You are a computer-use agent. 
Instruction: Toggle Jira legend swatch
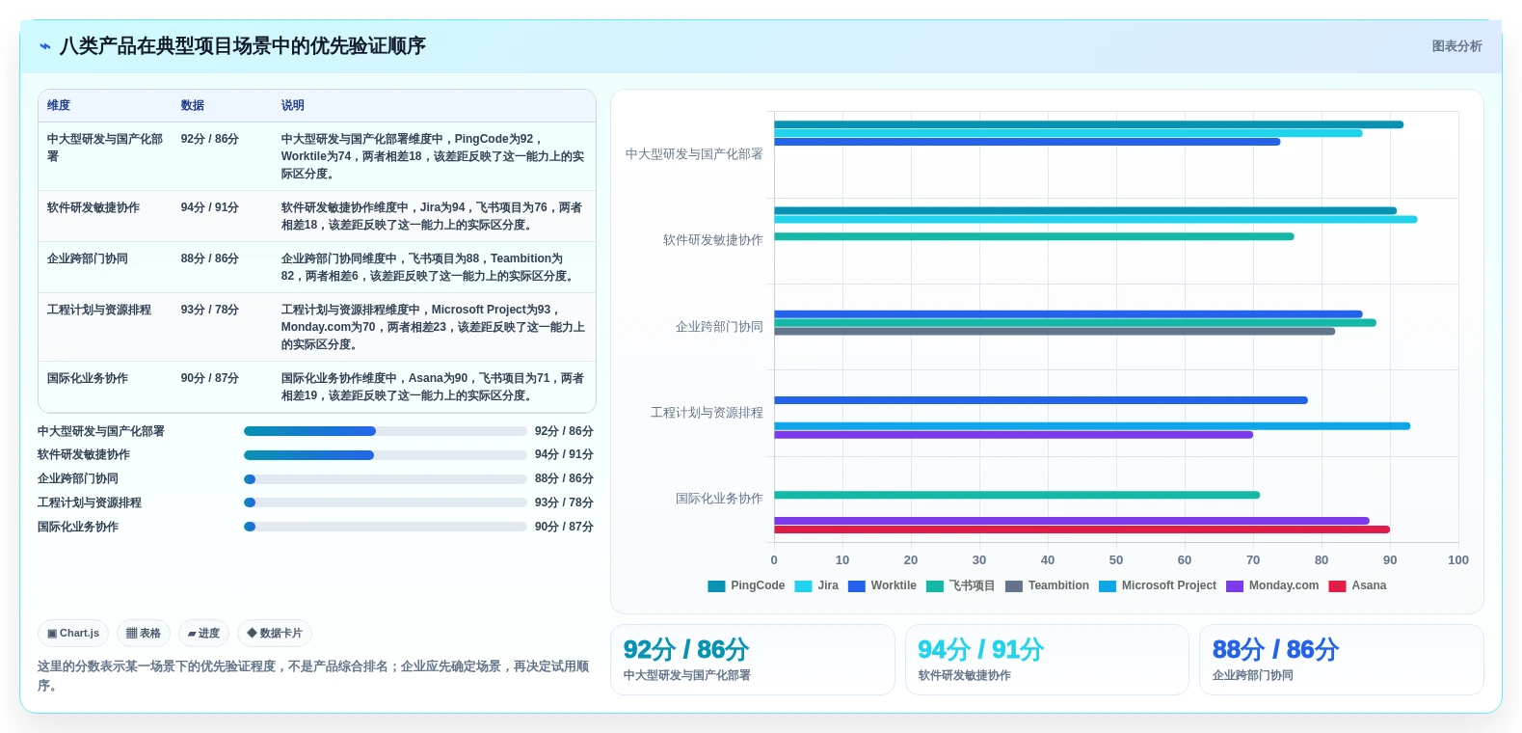coord(803,586)
